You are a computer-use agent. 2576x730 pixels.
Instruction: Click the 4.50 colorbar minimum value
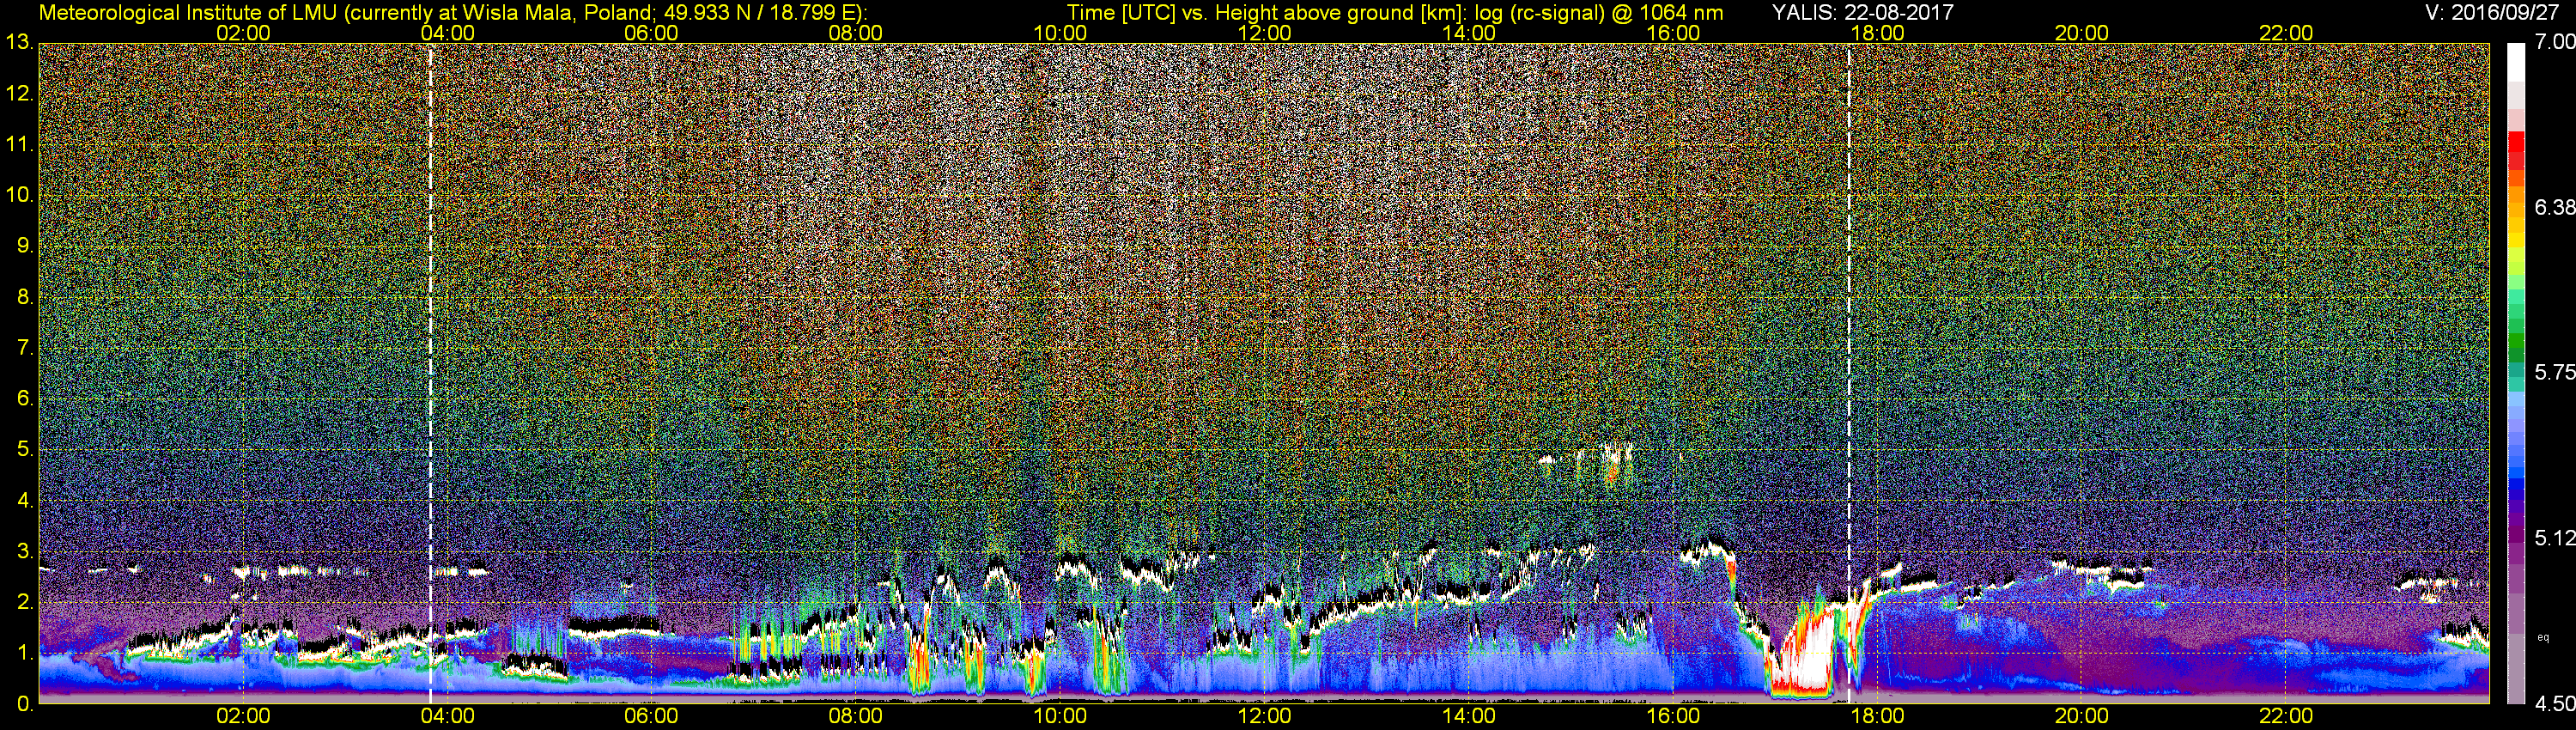point(2555,704)
